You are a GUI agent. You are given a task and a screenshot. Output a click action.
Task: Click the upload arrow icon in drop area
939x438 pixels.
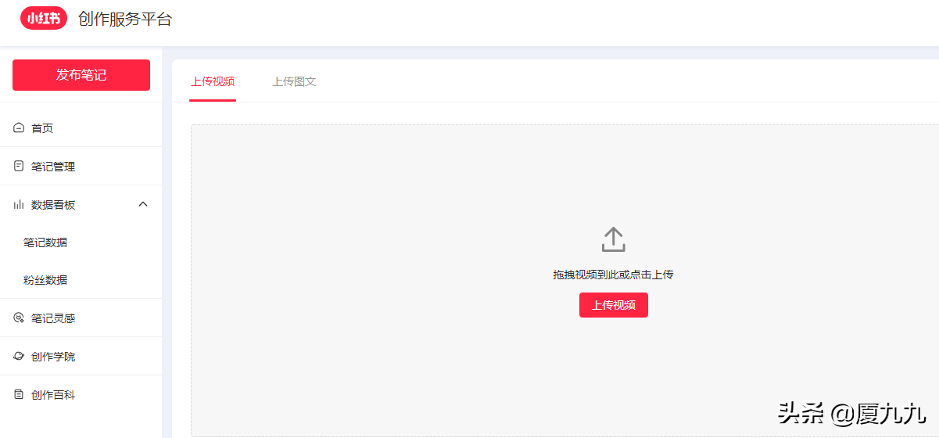click(614, 239)
